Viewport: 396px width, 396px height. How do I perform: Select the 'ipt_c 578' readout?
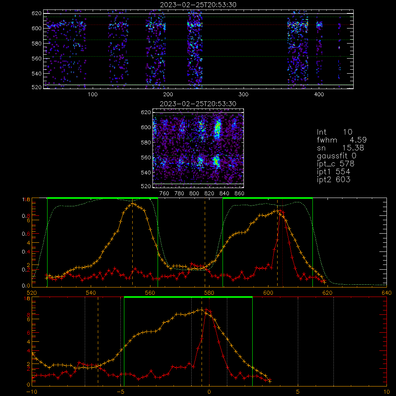[x=335, y=164]
